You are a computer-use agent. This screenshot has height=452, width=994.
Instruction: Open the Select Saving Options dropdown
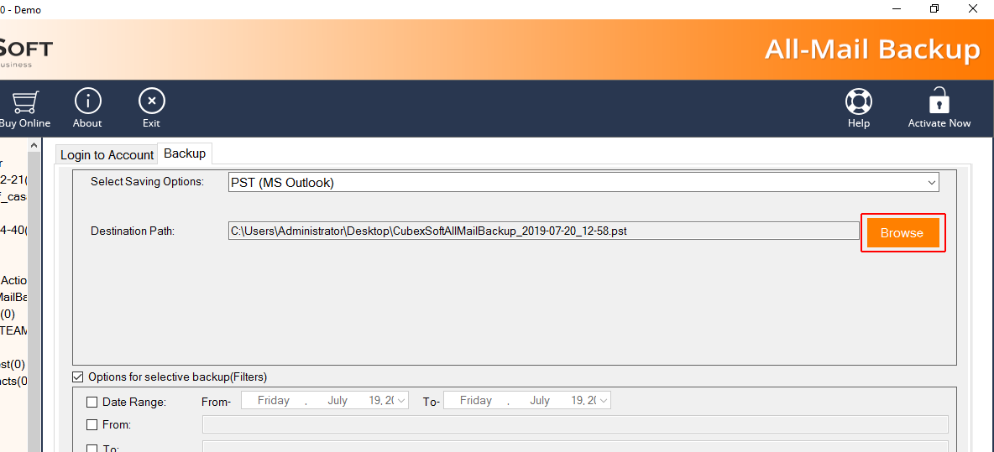[931, 182]
